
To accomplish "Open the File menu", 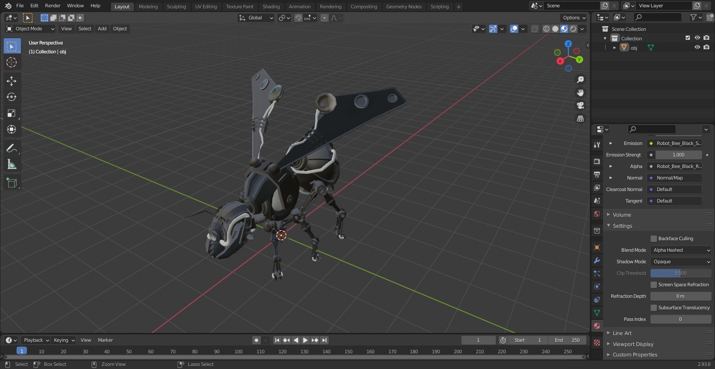I will 20,6.
